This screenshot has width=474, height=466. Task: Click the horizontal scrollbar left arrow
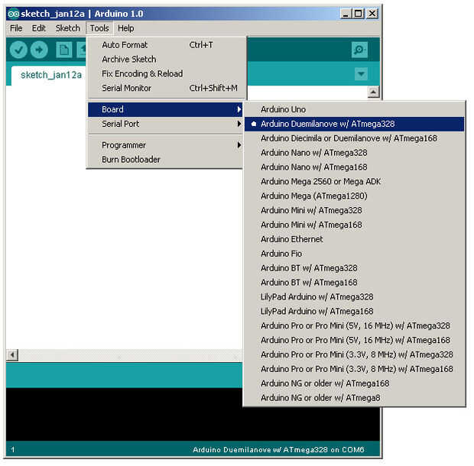pyautogui.click(x=12, y=355)
